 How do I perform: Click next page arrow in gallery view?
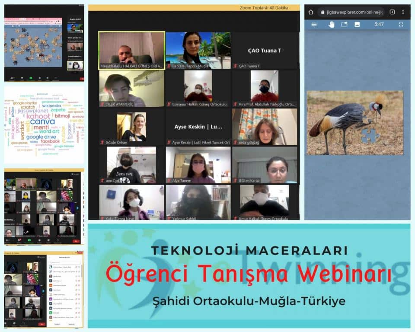point(78,208)
